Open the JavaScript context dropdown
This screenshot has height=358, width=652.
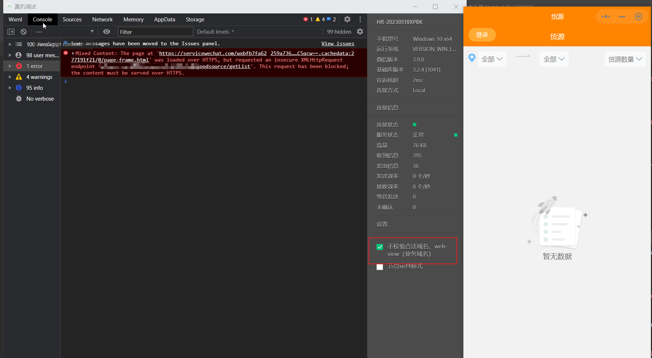pos(64,31)
